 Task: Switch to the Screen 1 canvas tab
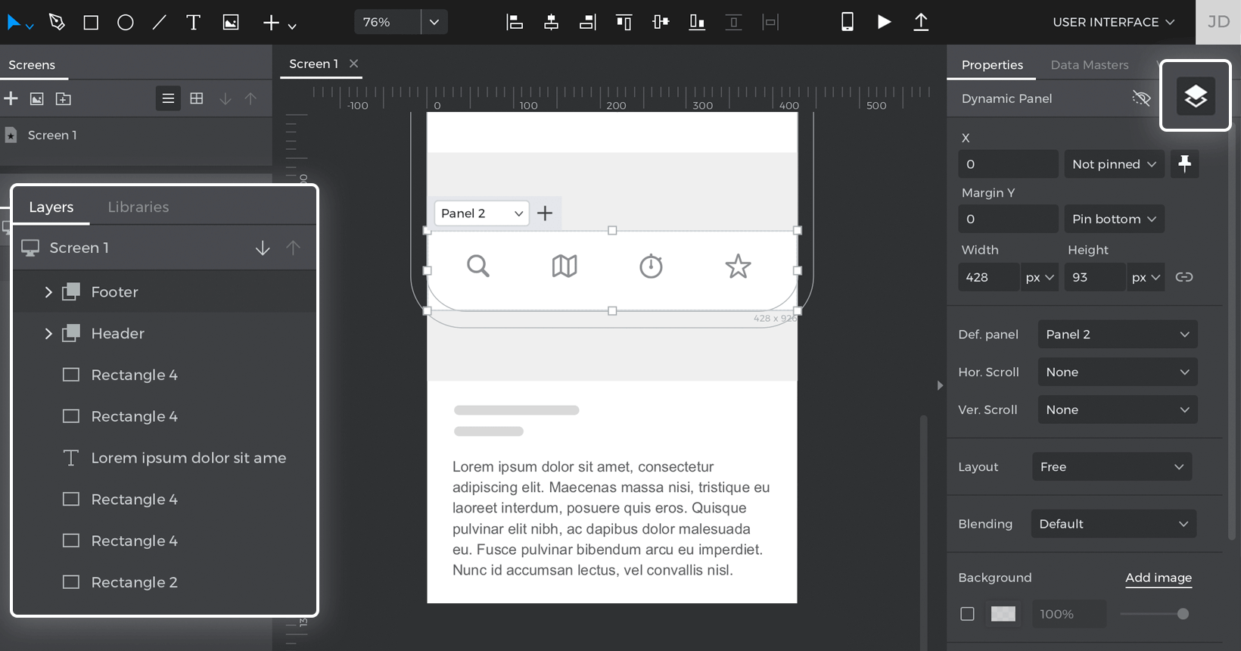pyautogui.click(x=313, y=64)
